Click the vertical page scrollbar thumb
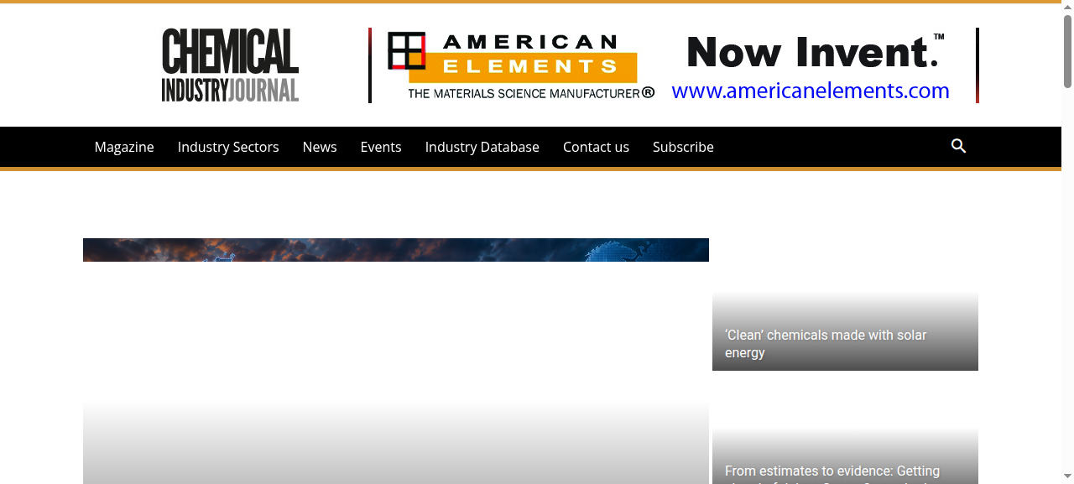This screenshot has width=1074, height=484. coord(1067,50)
